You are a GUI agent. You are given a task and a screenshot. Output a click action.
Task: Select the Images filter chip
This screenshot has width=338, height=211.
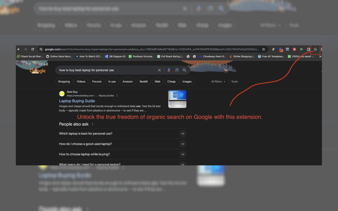click(x=187, y=82)
